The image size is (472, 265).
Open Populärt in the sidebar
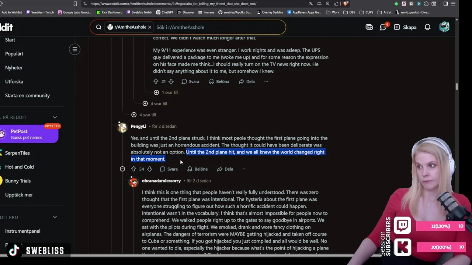[x=14, y=54]
